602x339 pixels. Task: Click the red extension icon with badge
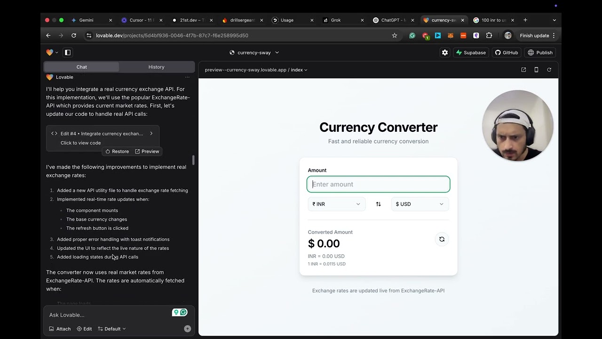425,36
